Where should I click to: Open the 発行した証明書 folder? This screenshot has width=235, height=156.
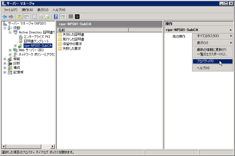[x=73, y=39]
